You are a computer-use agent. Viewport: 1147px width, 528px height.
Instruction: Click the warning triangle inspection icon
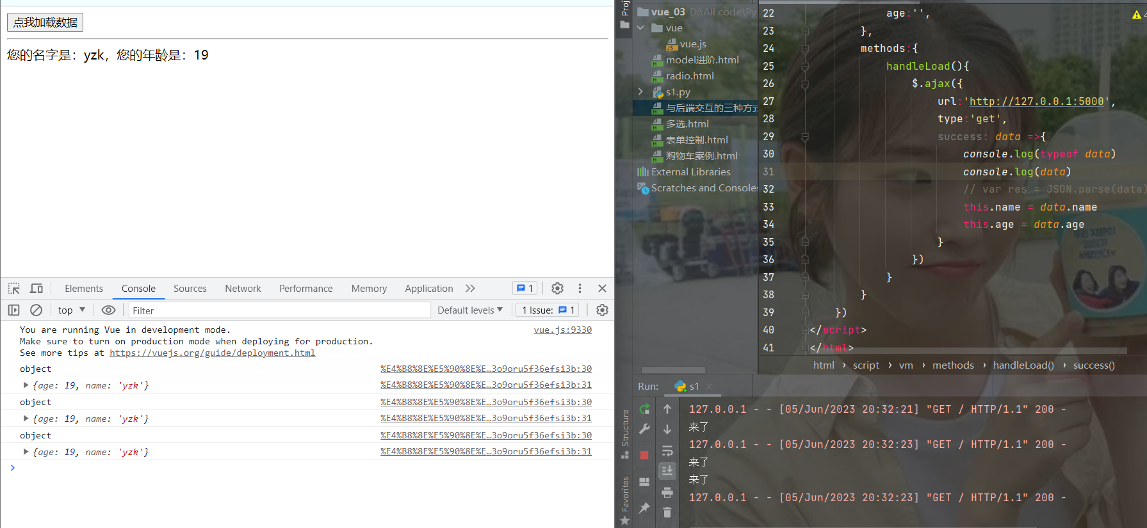click(x=1137, y=14)
